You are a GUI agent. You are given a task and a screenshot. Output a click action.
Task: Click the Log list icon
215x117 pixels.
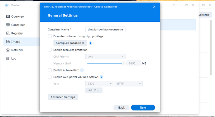[8, 58]
